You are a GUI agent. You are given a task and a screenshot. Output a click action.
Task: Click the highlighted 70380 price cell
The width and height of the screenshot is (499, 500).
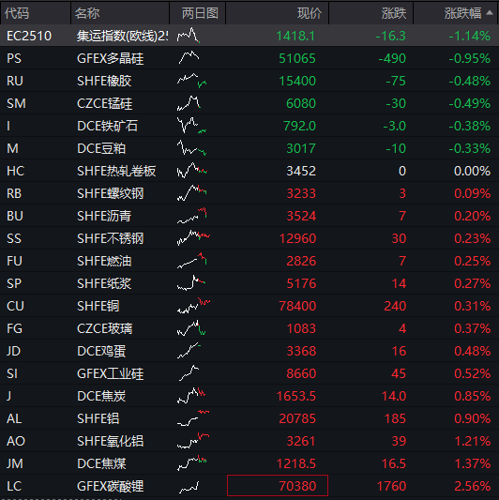tap(278, 486)
